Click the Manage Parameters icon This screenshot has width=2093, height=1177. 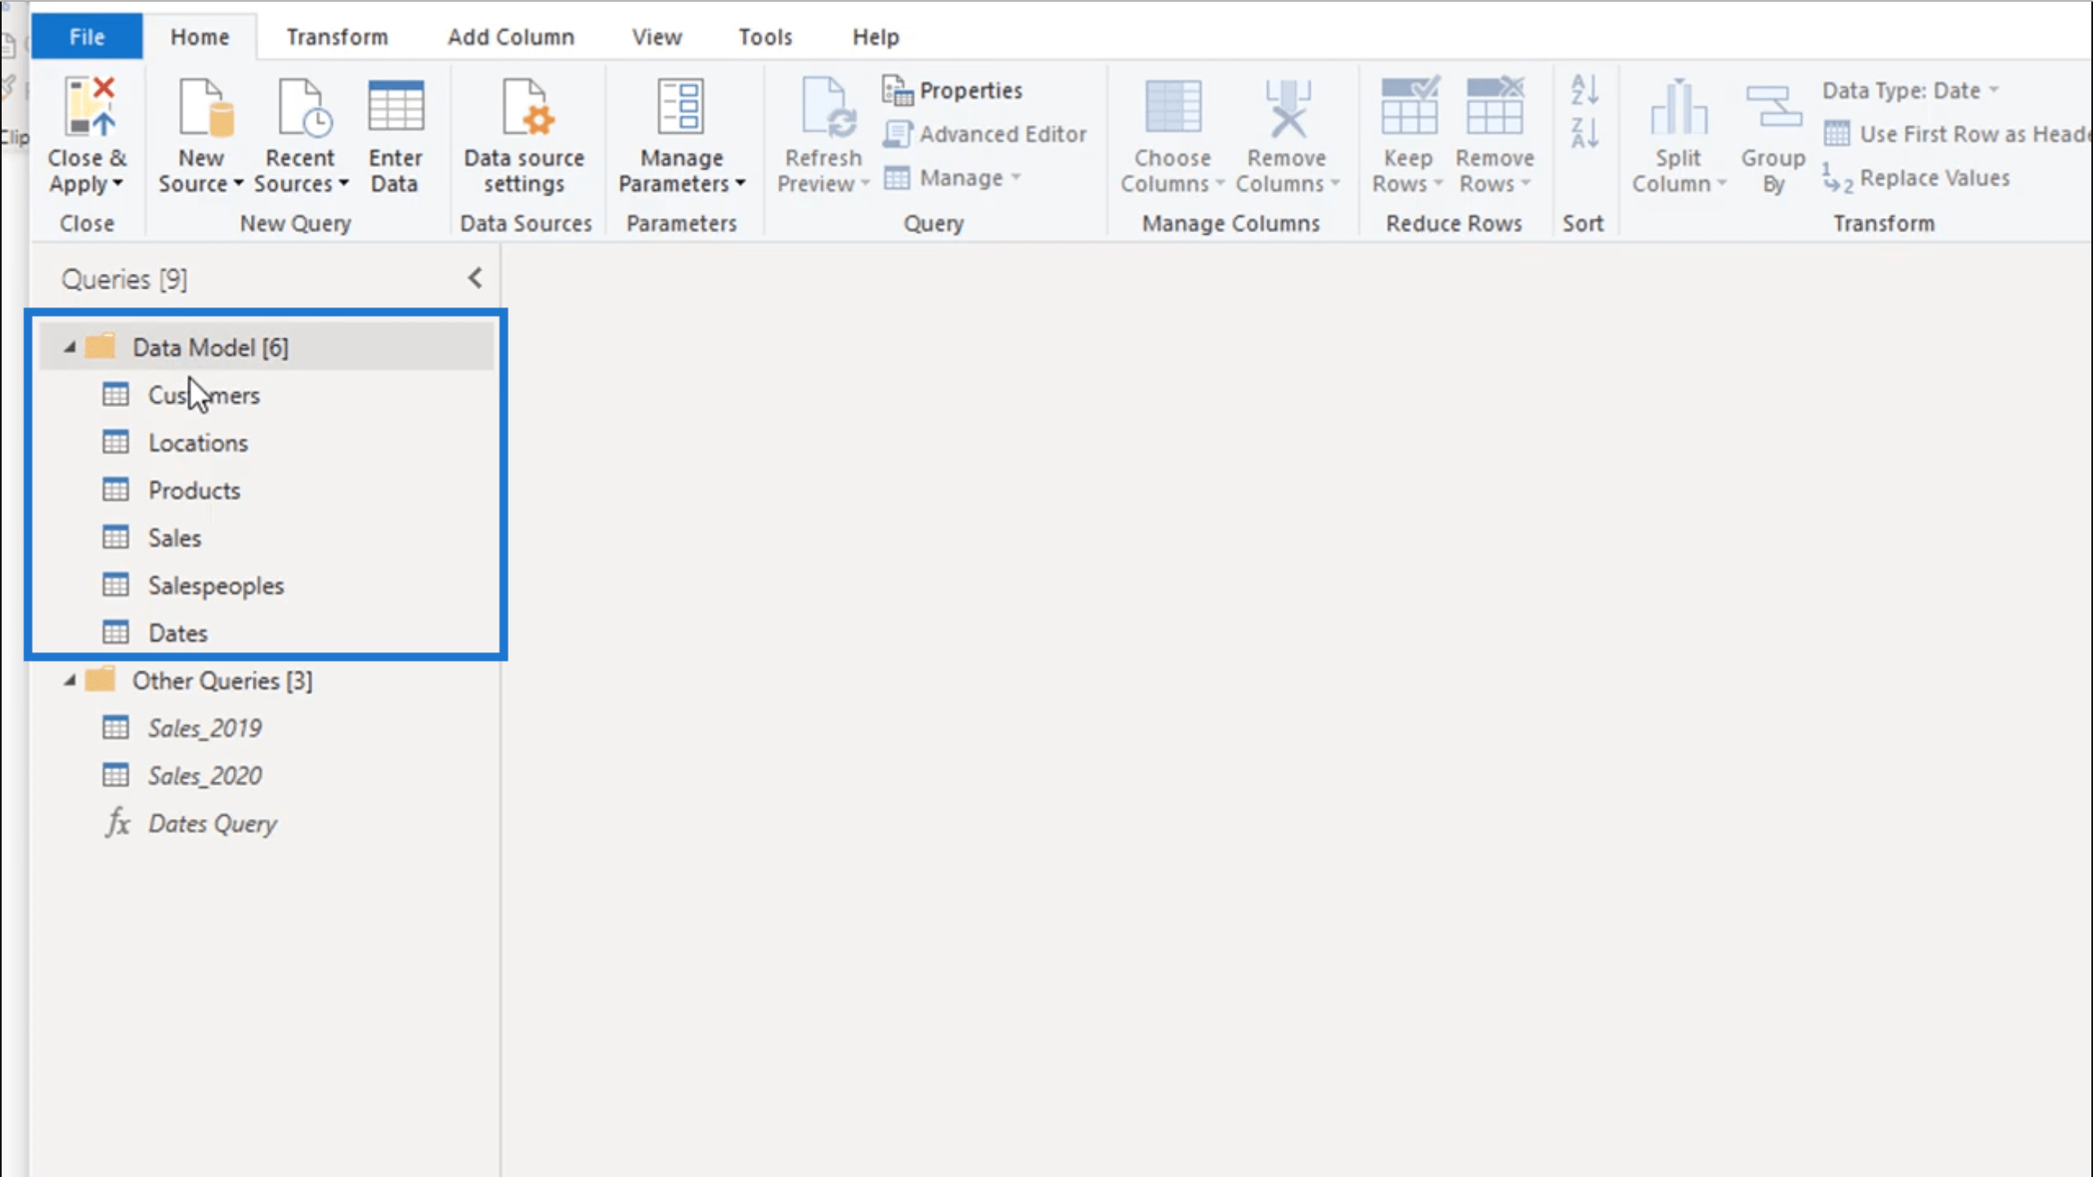click(680, 106)
